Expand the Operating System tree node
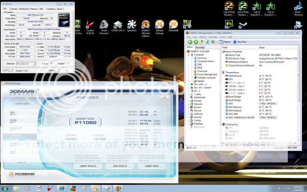Image resolution: width=307 pixels, height=192 pixels. [189, 88]
